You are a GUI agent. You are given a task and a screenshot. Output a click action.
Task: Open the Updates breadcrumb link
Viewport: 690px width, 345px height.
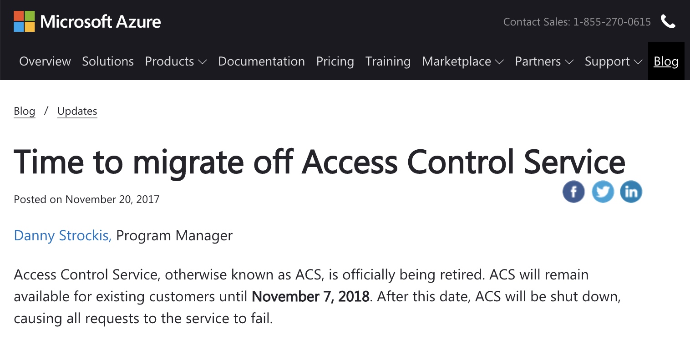(77, 111)
